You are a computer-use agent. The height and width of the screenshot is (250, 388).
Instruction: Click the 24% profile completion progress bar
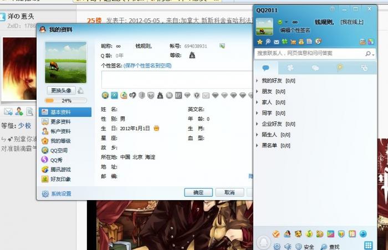[66, 100]
